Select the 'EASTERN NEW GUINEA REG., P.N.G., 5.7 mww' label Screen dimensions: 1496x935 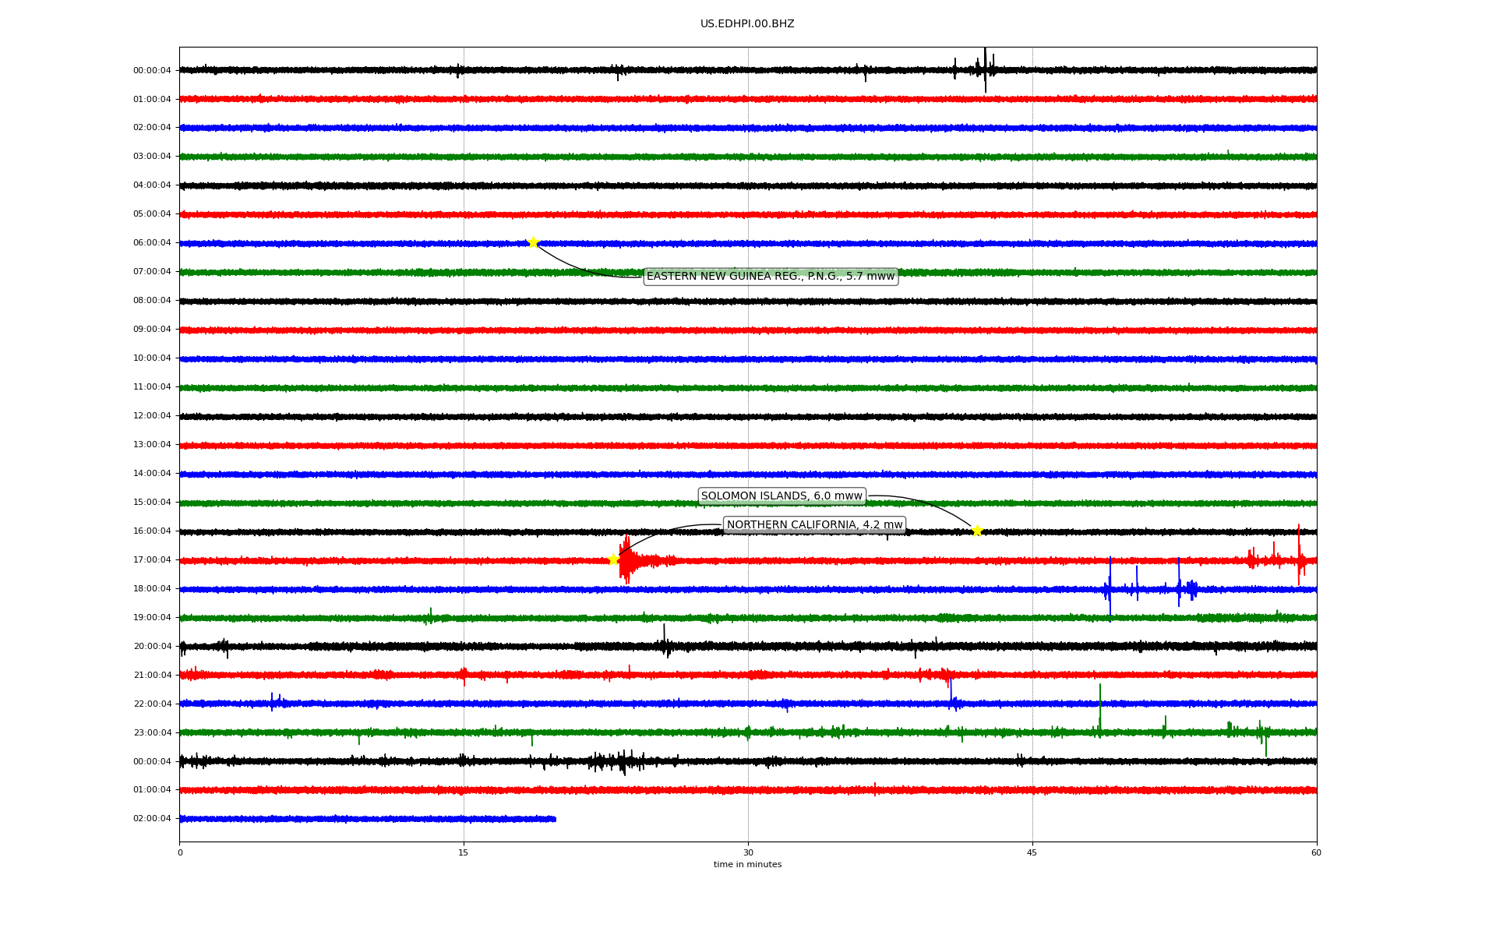[770, 276]
